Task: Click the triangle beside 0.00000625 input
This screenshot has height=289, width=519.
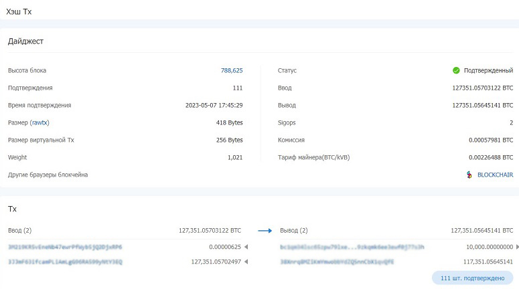Action: [246, 247]
